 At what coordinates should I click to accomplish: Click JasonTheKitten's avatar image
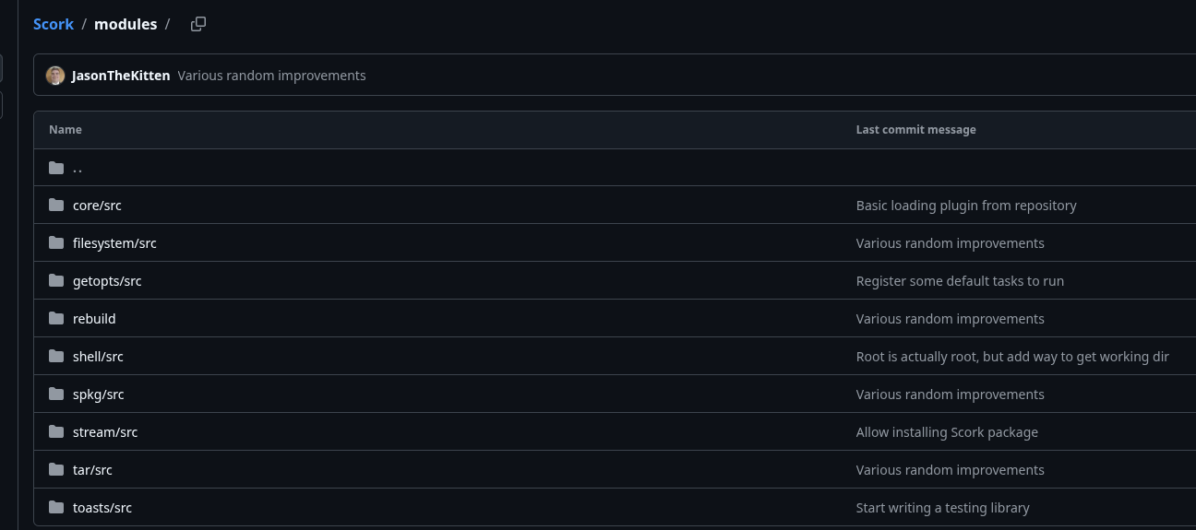pyautogui.click(x=55, y=76)
